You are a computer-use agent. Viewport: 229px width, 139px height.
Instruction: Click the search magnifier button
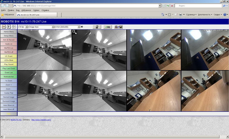coord(224,6)
